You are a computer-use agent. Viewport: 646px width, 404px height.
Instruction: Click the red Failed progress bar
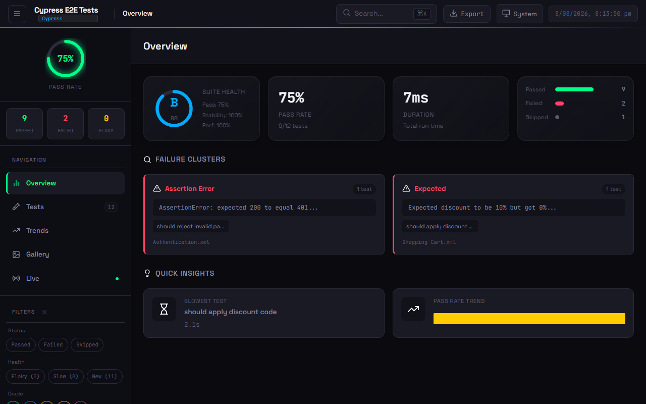coord(559,104)
